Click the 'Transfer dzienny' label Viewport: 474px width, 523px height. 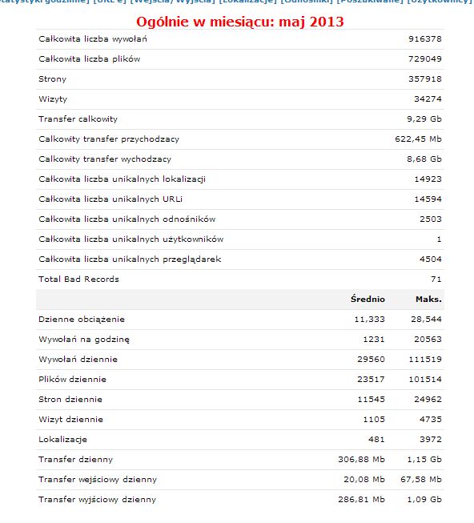pos(76,459)
